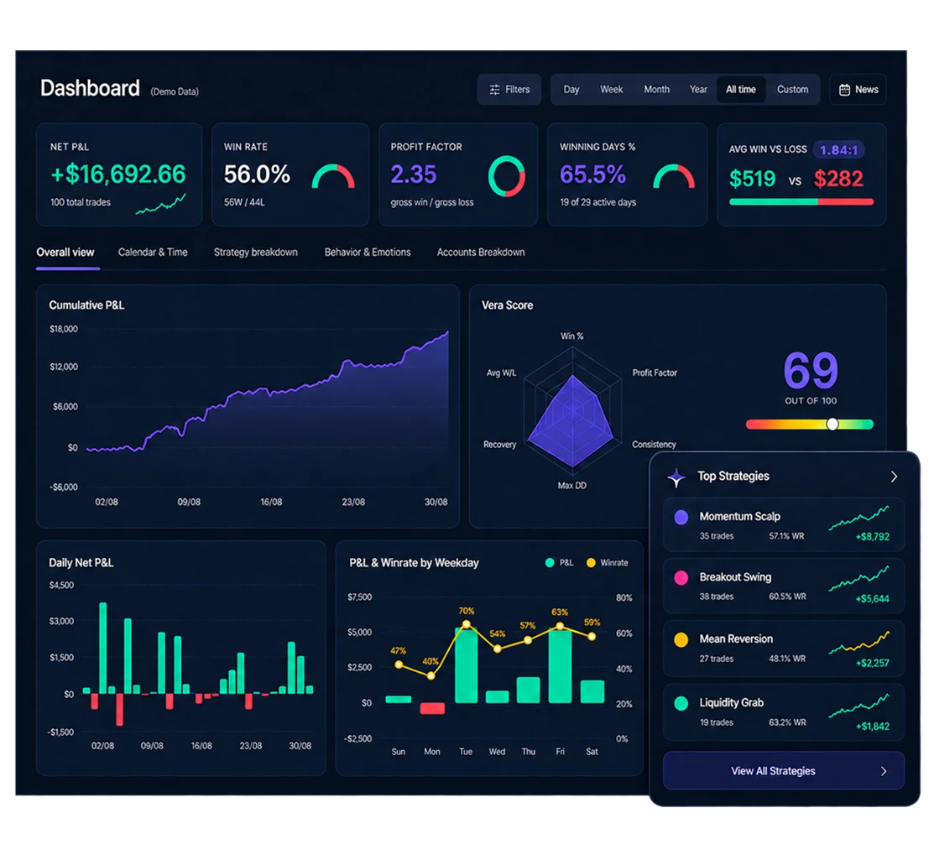Switch to the Overall view tab
Screen dimensions: 934x860
65,252
